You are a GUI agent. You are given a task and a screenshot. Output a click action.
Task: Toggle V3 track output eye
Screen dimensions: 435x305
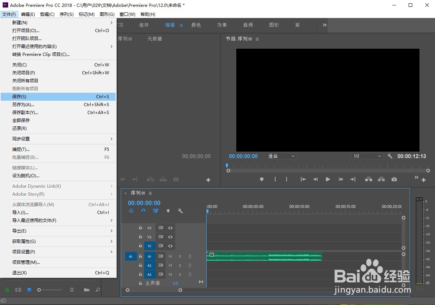(x=170, y=228)
